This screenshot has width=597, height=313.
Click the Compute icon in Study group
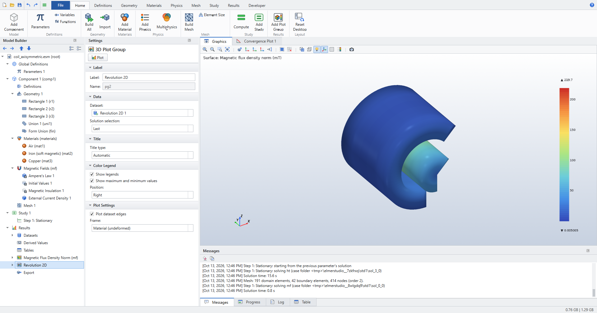click(241, 17)
